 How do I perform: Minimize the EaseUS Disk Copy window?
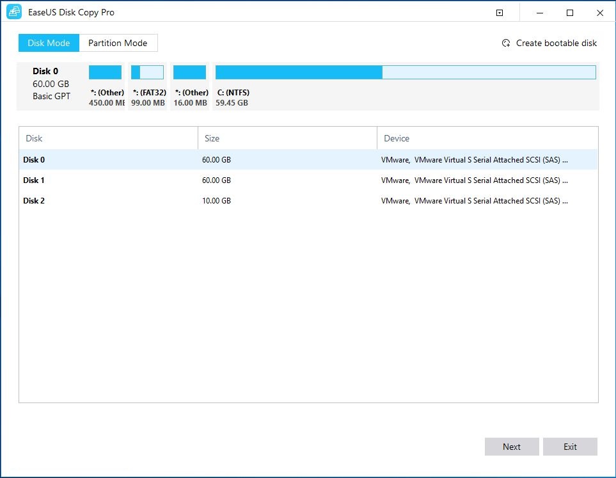[540, 13]
